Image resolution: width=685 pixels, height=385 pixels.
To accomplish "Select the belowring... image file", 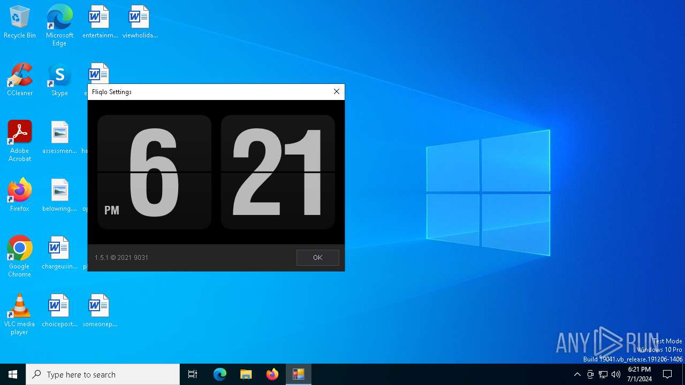I will pyautogui.click(x=59, y=196).
